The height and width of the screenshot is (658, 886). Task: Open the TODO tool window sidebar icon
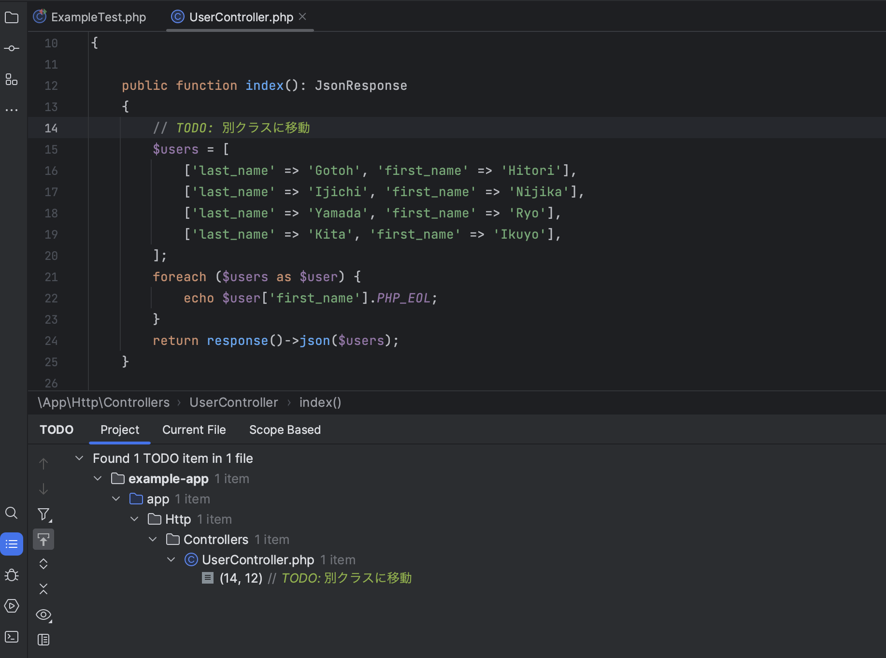pyautogui.click(x=12, y=544)
